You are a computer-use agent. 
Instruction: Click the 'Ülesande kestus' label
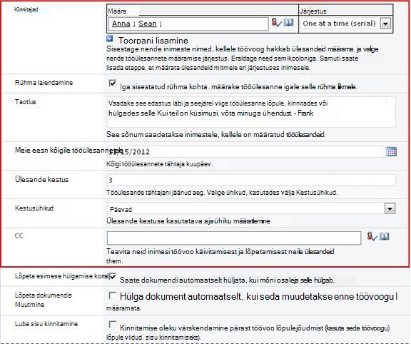pos(41,180)
